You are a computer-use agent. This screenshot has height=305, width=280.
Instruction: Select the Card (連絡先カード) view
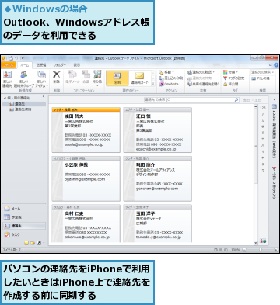(139, 78)
